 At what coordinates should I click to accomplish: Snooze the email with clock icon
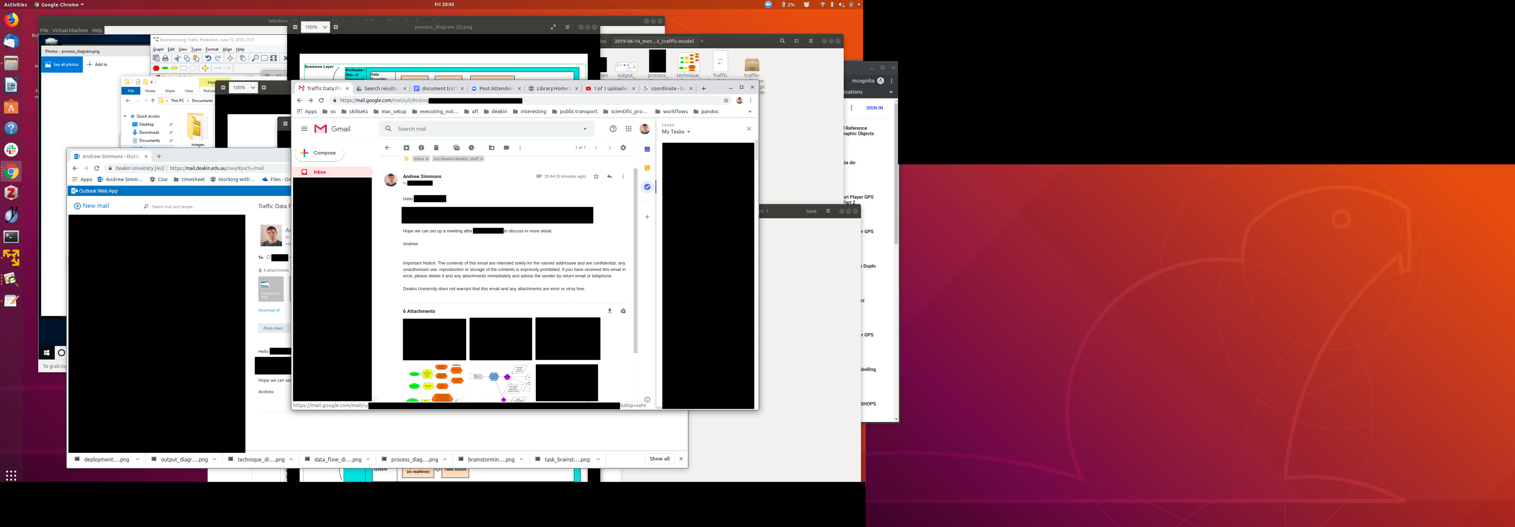coord(472,148)
